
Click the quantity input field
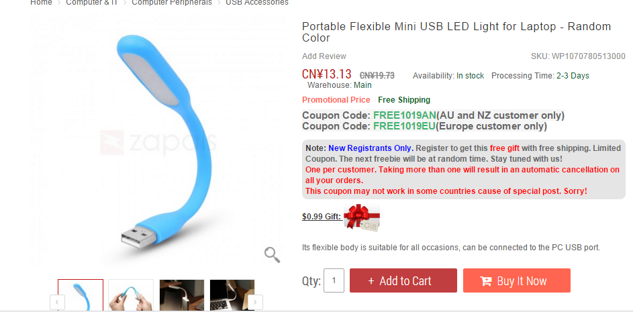coord(334,280)
